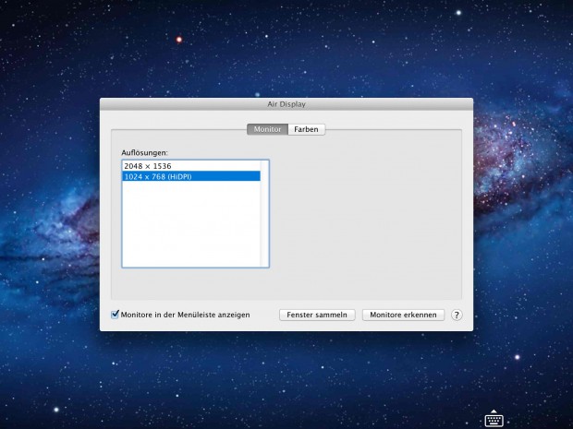Select the 2048 × 1536 resolution
The width and height of the screenshot is (573, 429).
191,166
